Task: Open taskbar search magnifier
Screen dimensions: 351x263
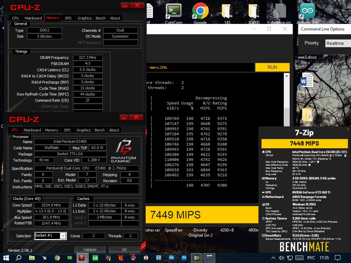Action: (19, 258)
